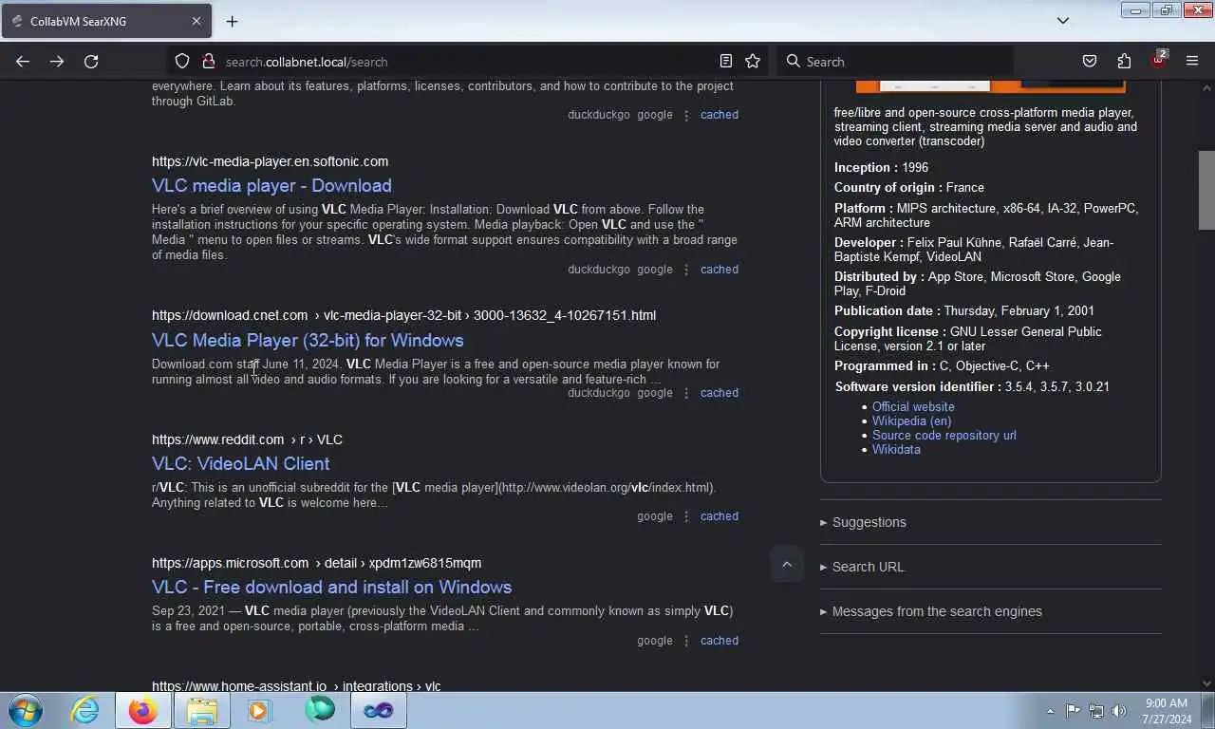1215x729 pixels.
Task: Open cached link for reddit result
Action: [720, 516]
